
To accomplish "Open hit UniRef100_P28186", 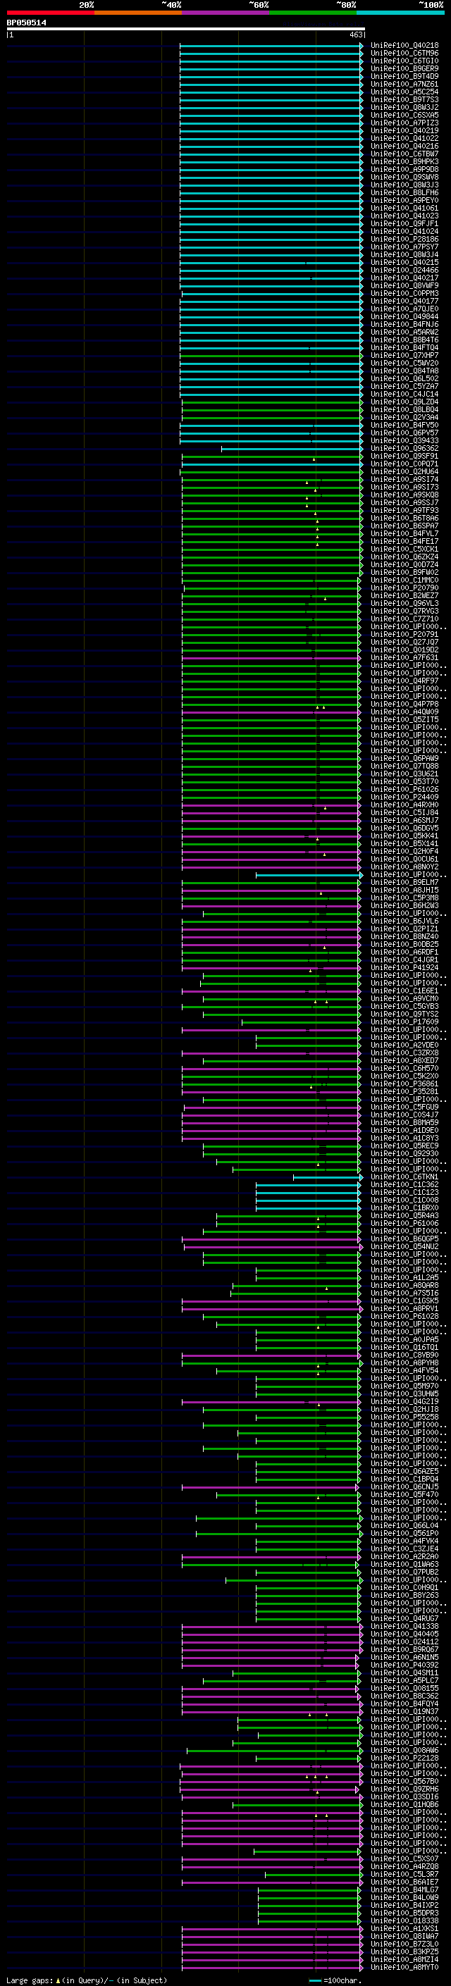I will (404, 239).
